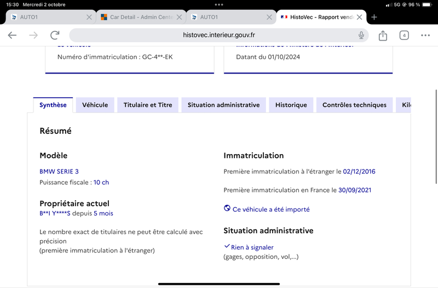This screenshot has height=288, width=438.
Task: Reload the HistoVec page
Action: coord(55,35)
